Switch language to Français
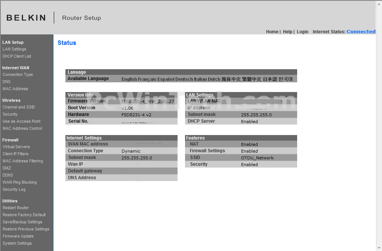Image resolution: width=382 pixels, height=251 pixels. (x=147, y=79)
